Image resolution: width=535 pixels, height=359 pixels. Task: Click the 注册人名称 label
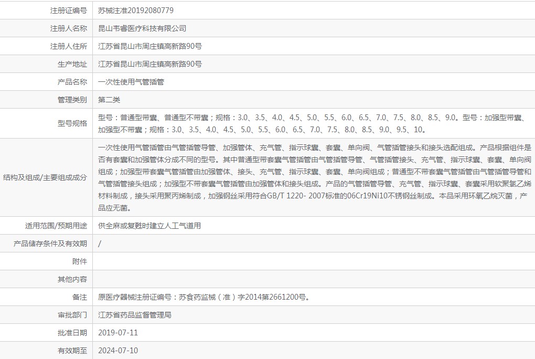(x=69, y=28)
